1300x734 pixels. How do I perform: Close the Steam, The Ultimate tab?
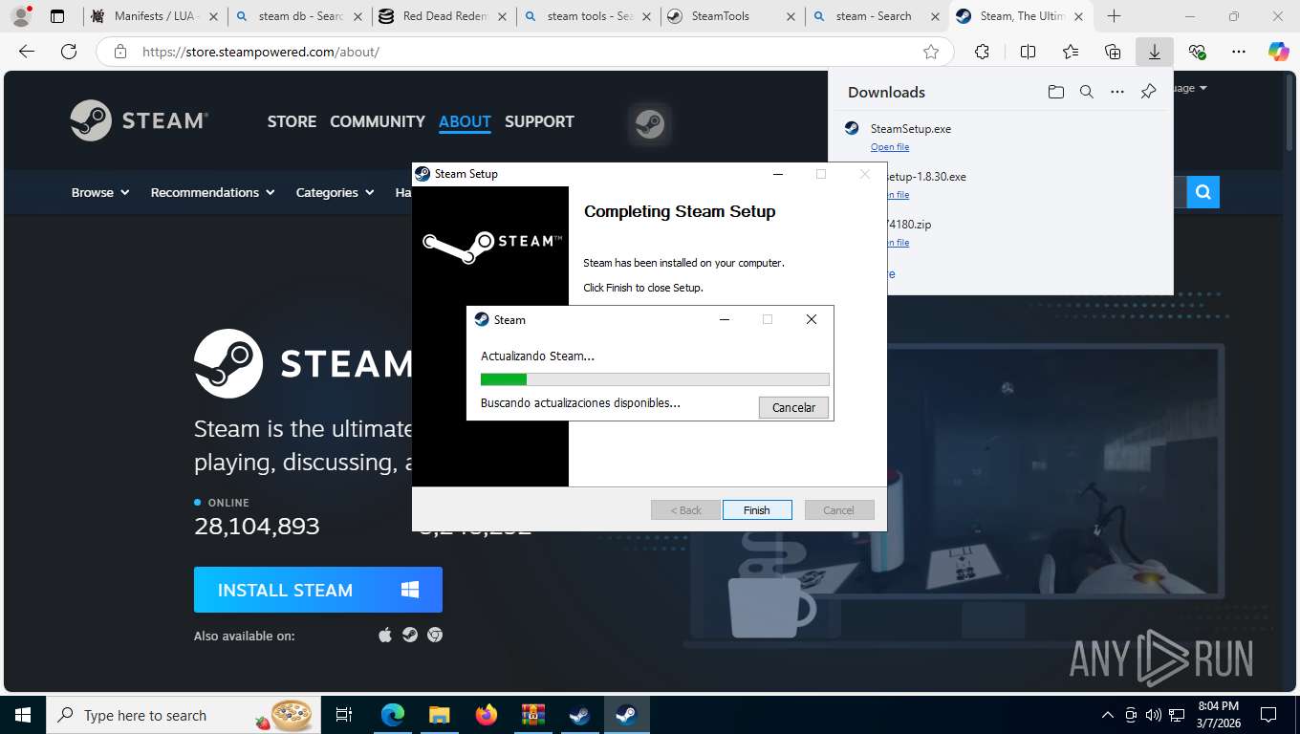[1078, 16]
